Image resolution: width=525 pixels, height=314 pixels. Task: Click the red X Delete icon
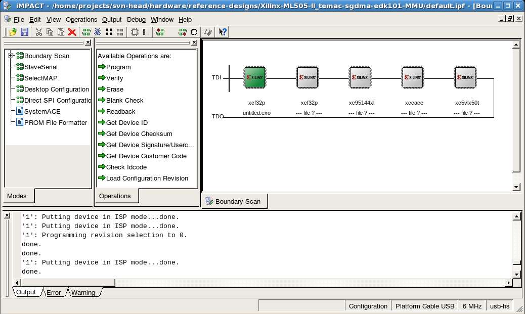coord(72,32)
